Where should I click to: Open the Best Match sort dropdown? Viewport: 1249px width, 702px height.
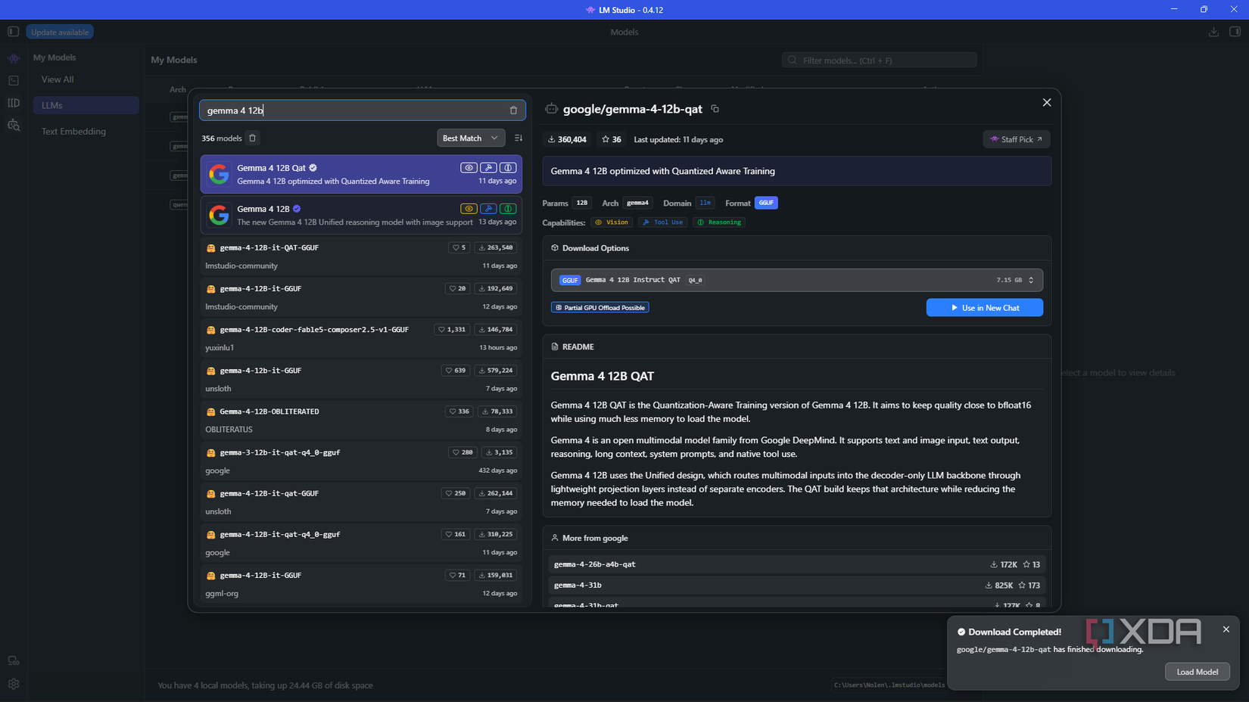471,138
